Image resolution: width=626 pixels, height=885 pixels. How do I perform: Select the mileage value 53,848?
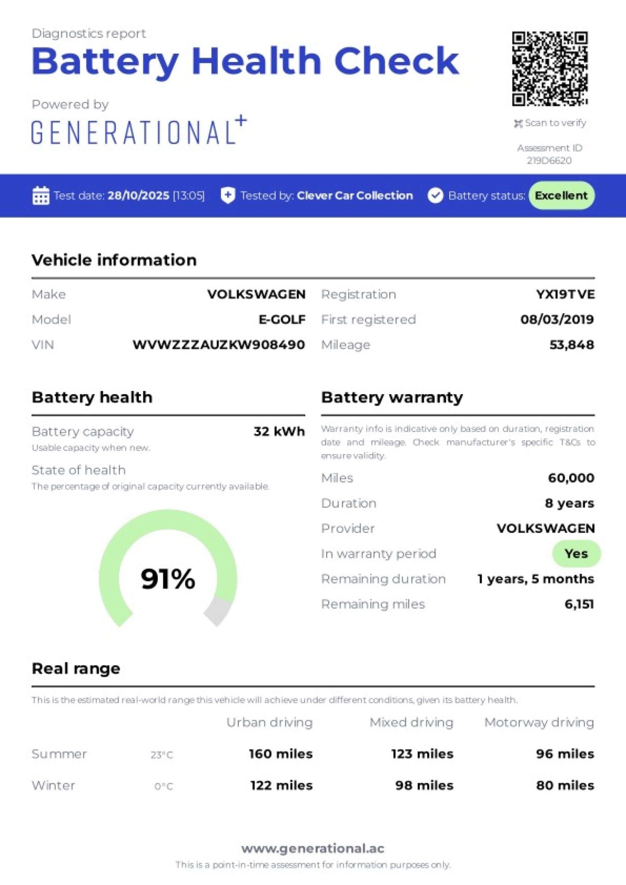[572, 345]
